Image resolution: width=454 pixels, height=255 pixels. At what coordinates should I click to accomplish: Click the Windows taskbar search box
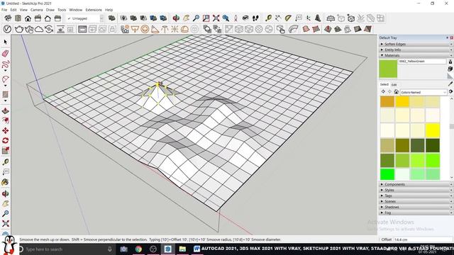click(x=67, y=249)
